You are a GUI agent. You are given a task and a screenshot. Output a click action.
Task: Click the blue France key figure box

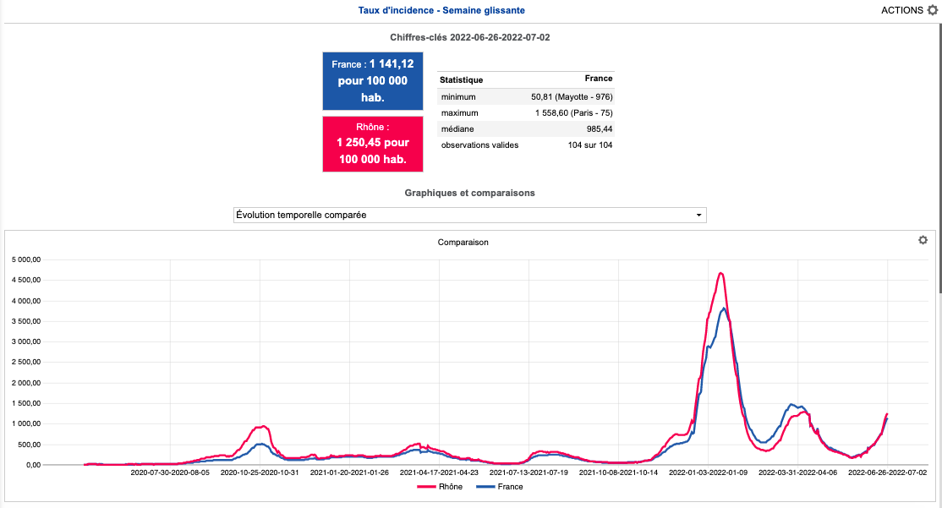coord(373,81)
